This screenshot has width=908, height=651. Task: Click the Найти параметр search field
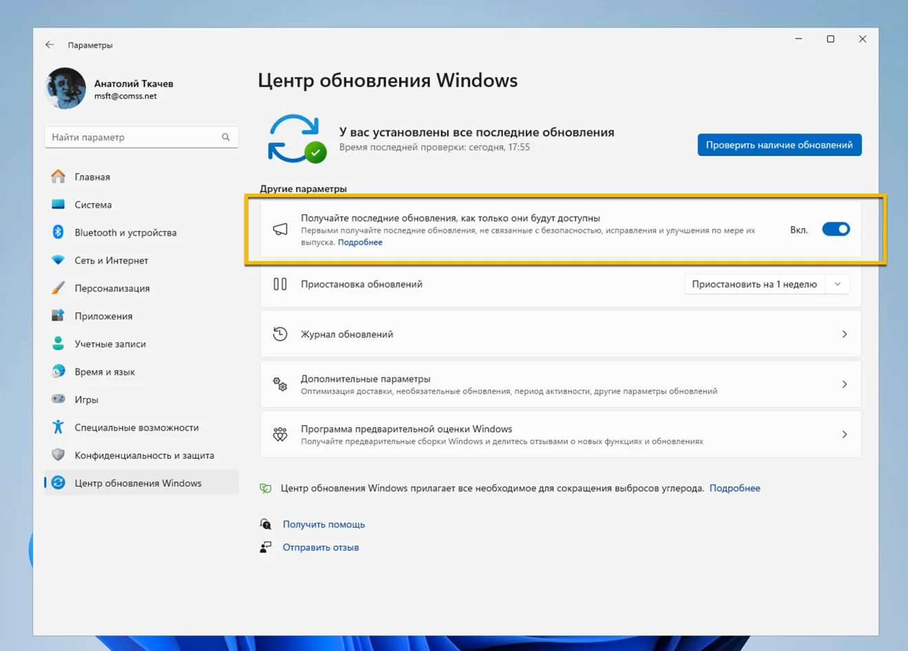click(141, 137)
